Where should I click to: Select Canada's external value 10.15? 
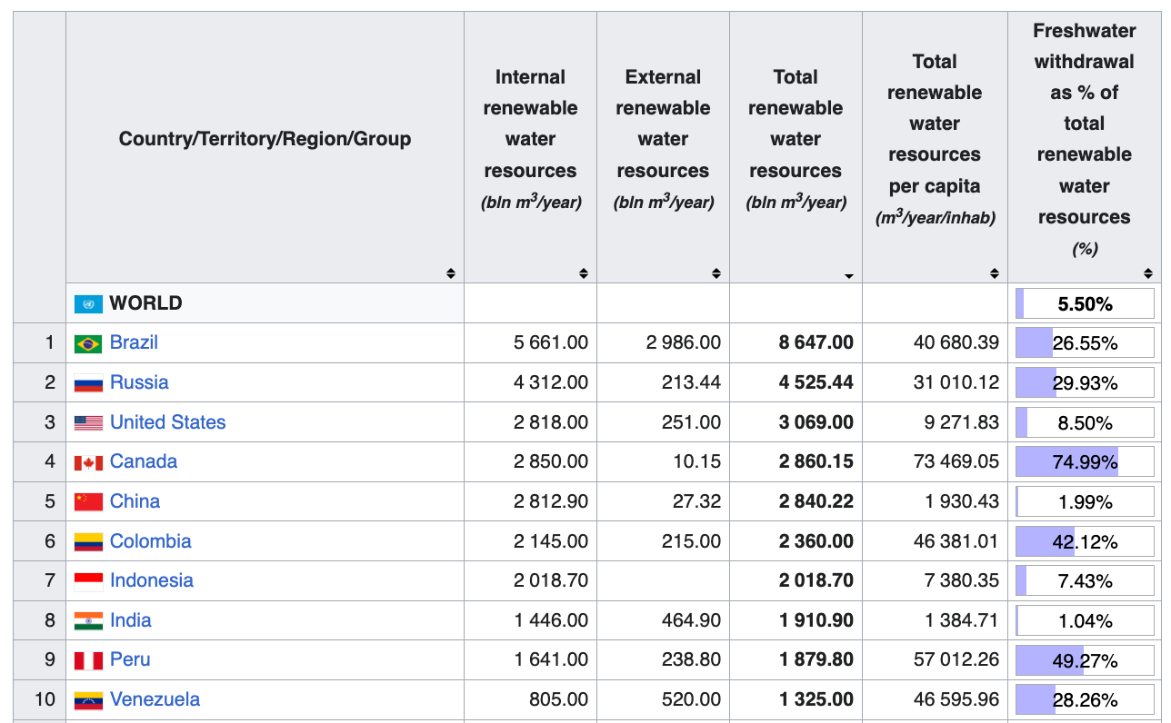(x=696, y=461)
